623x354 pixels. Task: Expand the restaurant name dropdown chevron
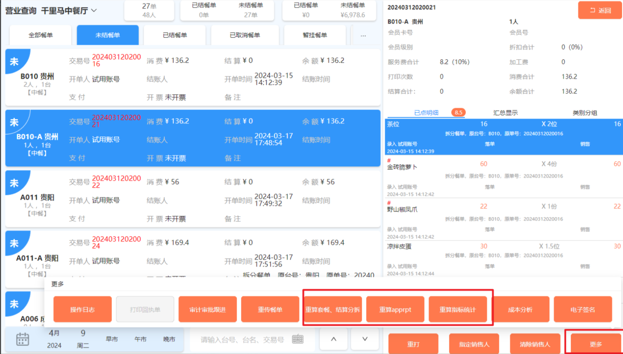coord(94,10)
